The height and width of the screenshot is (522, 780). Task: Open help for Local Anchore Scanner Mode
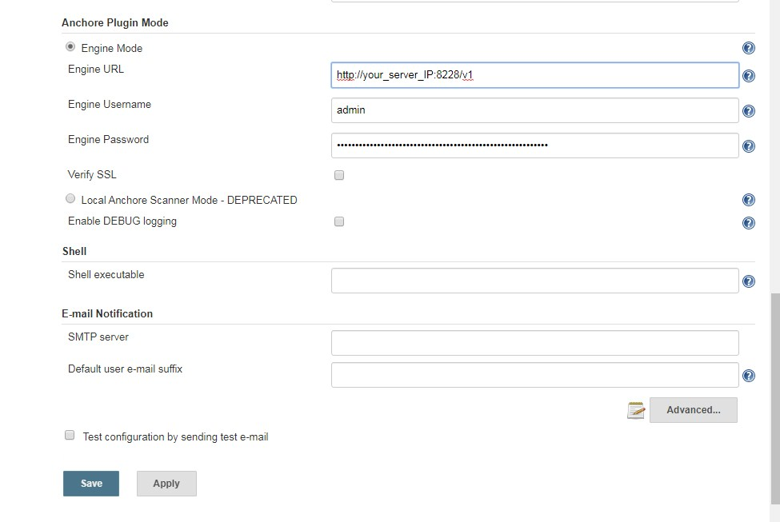point(748,201)
